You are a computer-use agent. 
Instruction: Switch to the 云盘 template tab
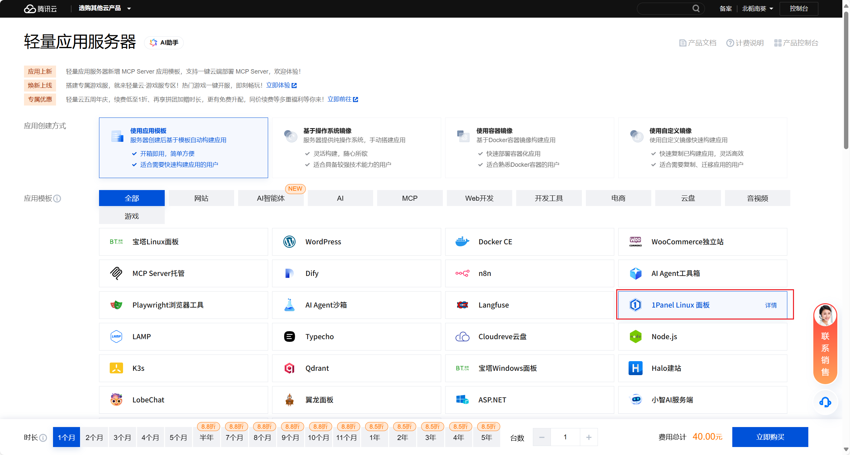(688, 198)
